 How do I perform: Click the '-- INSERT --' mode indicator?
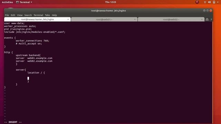(x=13, y=122)
